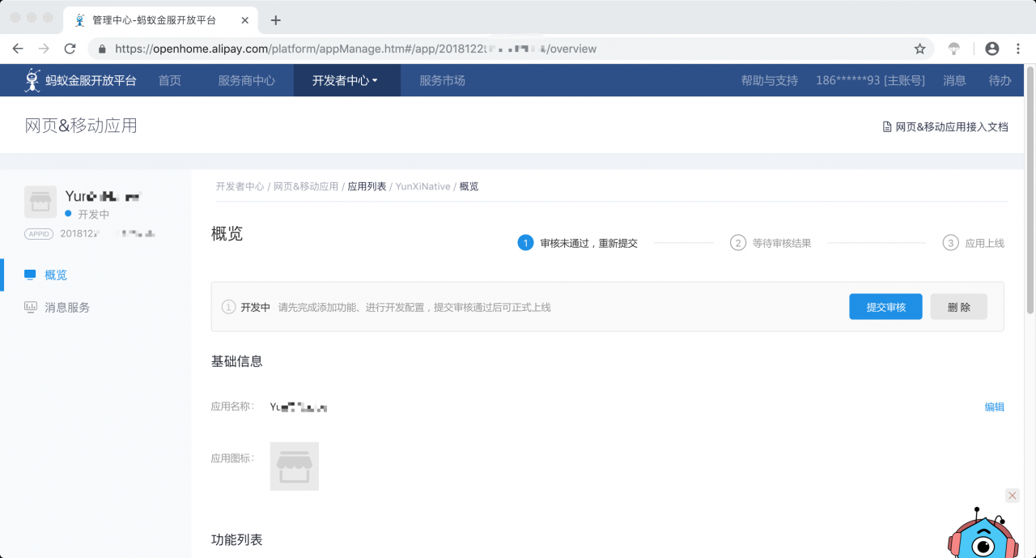Viewport: 1036px width, 558px height.
Task: Reload the page with the refresh icon
Action: tap(70, 49)
